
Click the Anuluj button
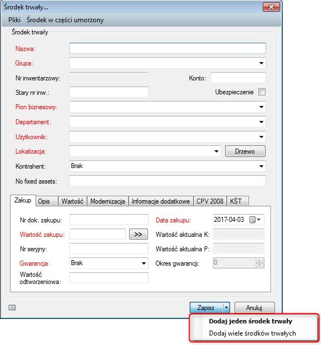pos(254,308)
